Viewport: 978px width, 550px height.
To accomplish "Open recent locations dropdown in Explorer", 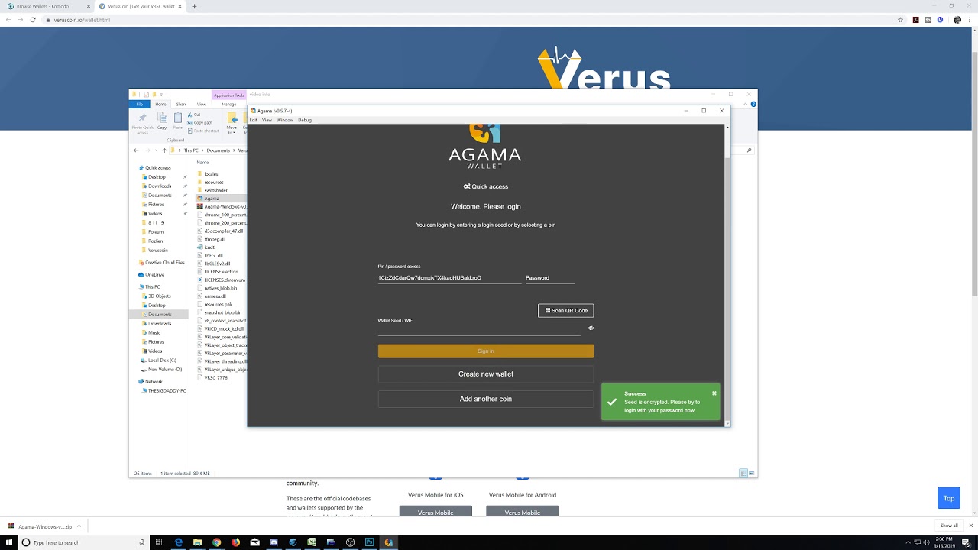I will click(x=155, y=150).
